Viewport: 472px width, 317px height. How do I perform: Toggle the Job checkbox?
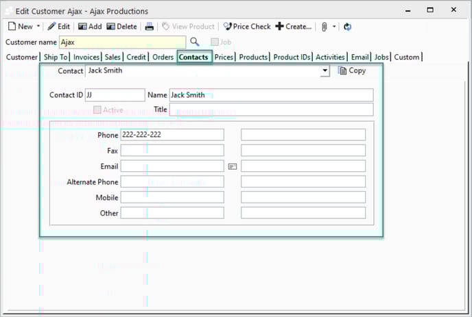click(214, 42)
